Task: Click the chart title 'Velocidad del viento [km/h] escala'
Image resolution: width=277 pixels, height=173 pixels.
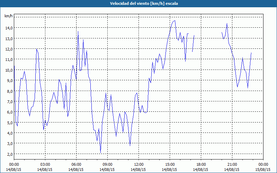Action: tap(144, 3)
